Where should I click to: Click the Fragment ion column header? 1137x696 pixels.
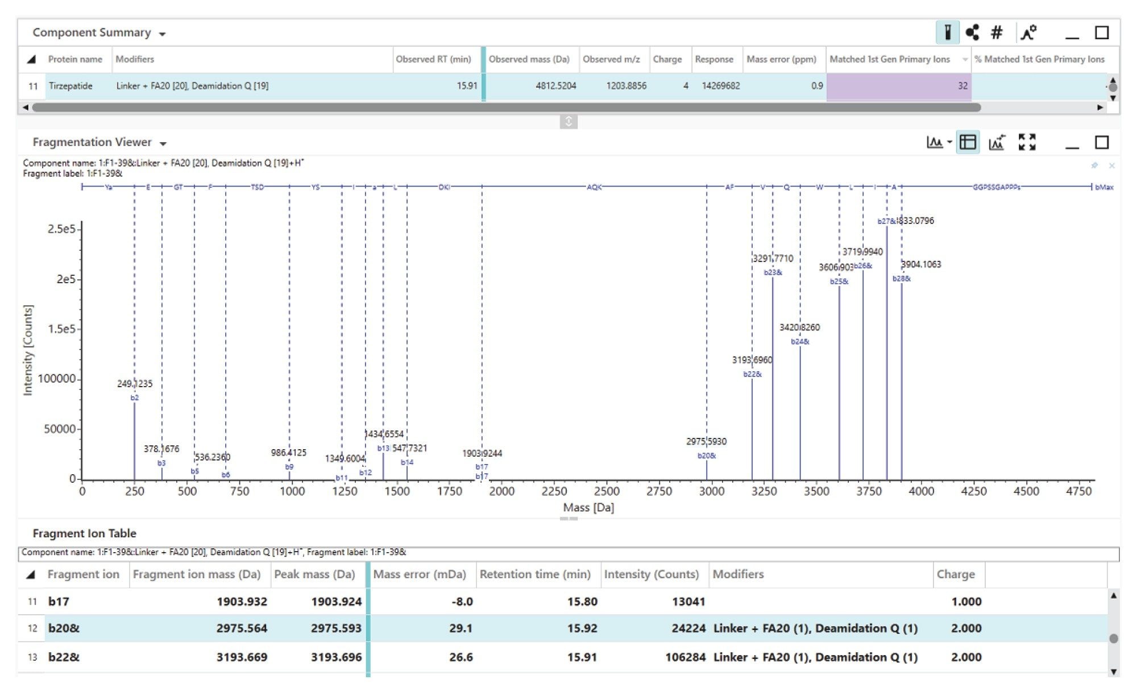(83, 574)
